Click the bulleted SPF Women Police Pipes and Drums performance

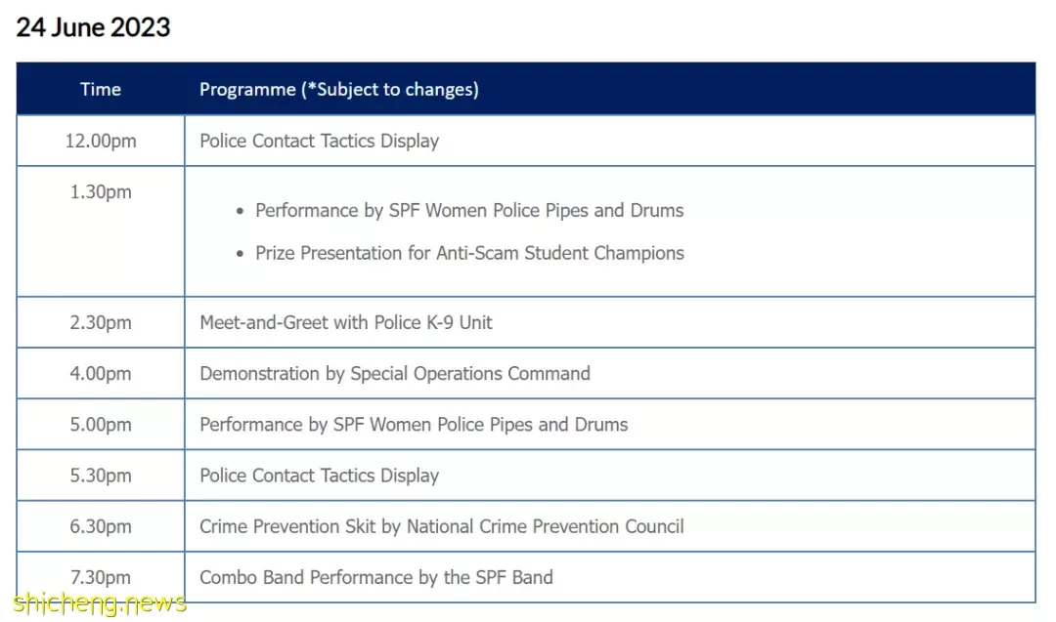tap(469, 211)
